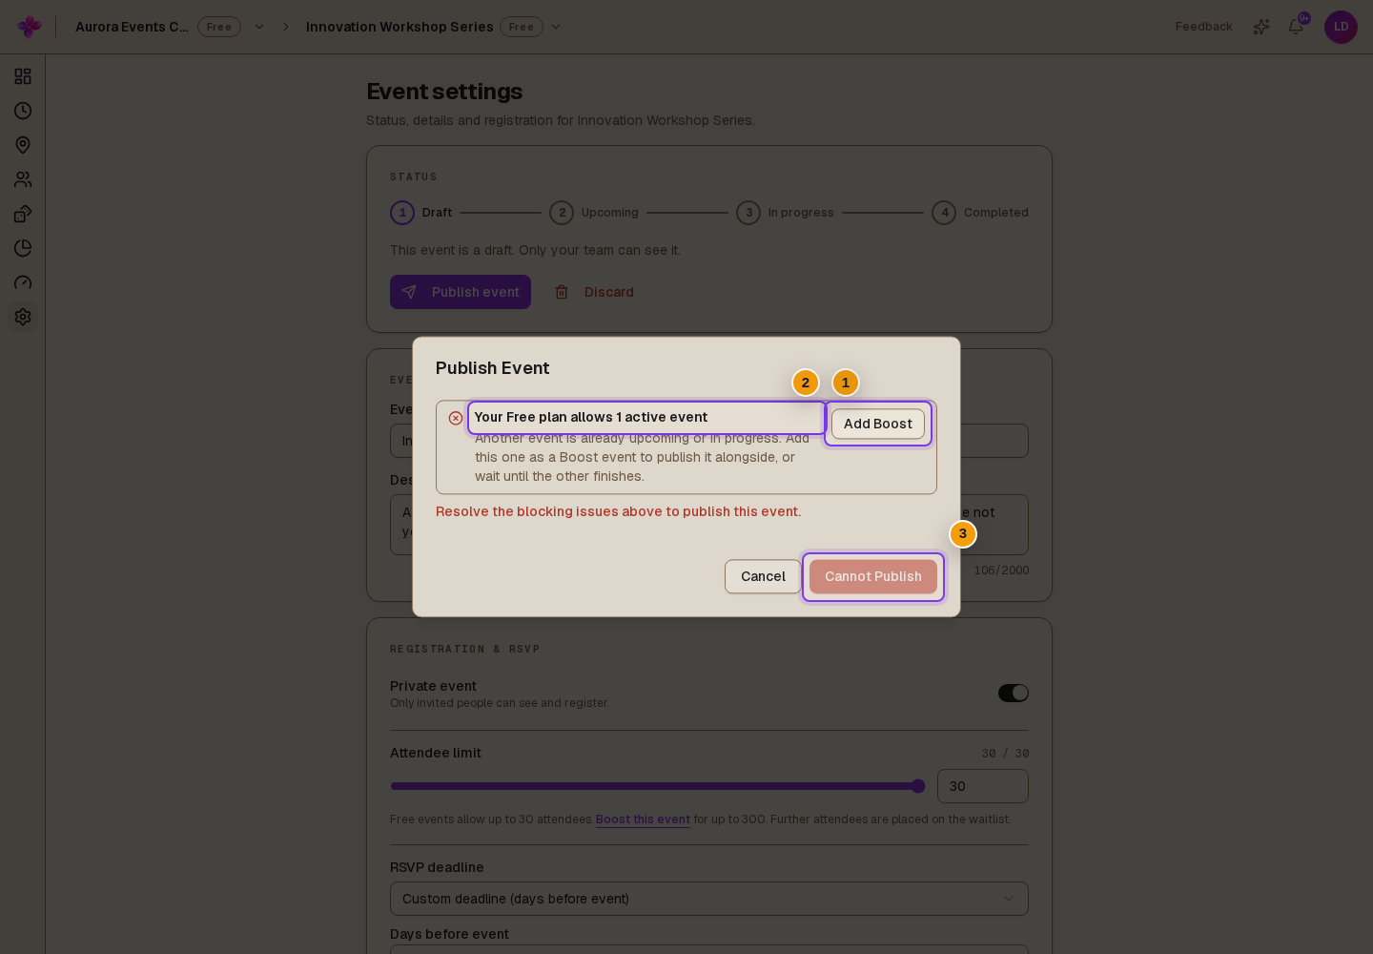Open the dashboard grid icon in sidebar
The image size is (1373, 954).
pos(23,76)
